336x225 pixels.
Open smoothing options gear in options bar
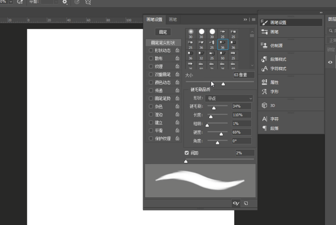65,2
